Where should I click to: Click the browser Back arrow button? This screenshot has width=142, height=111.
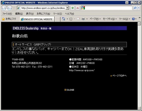tap(4, 8)
